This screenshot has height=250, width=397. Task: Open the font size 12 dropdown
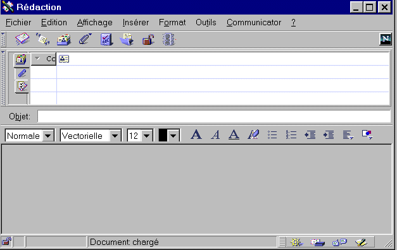tap(147, 136)
